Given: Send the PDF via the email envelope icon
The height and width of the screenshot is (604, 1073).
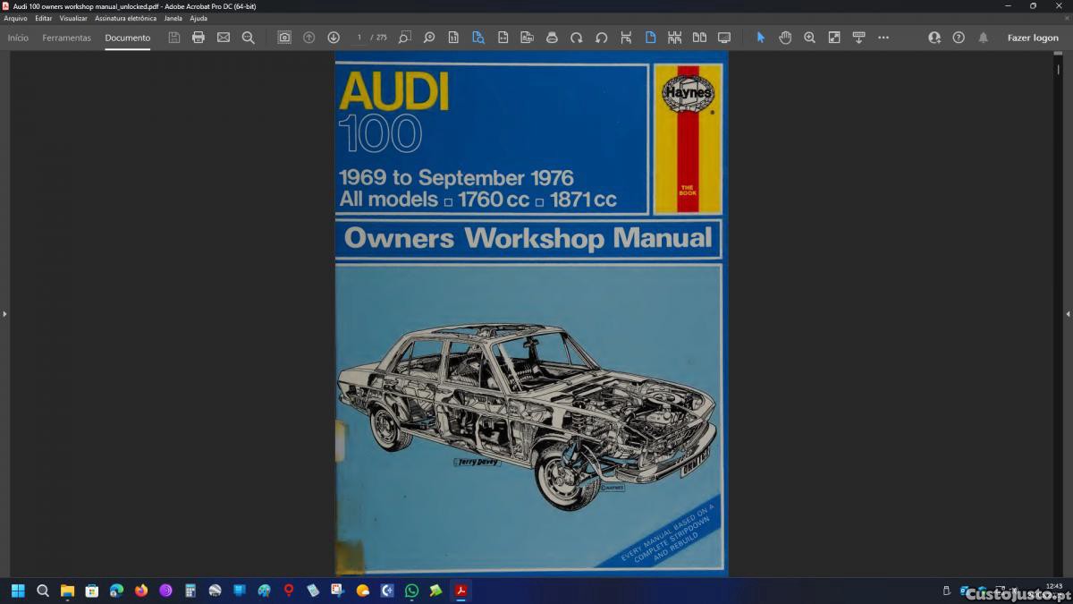Looking at the screenshot, I should (x=224, y=38).
